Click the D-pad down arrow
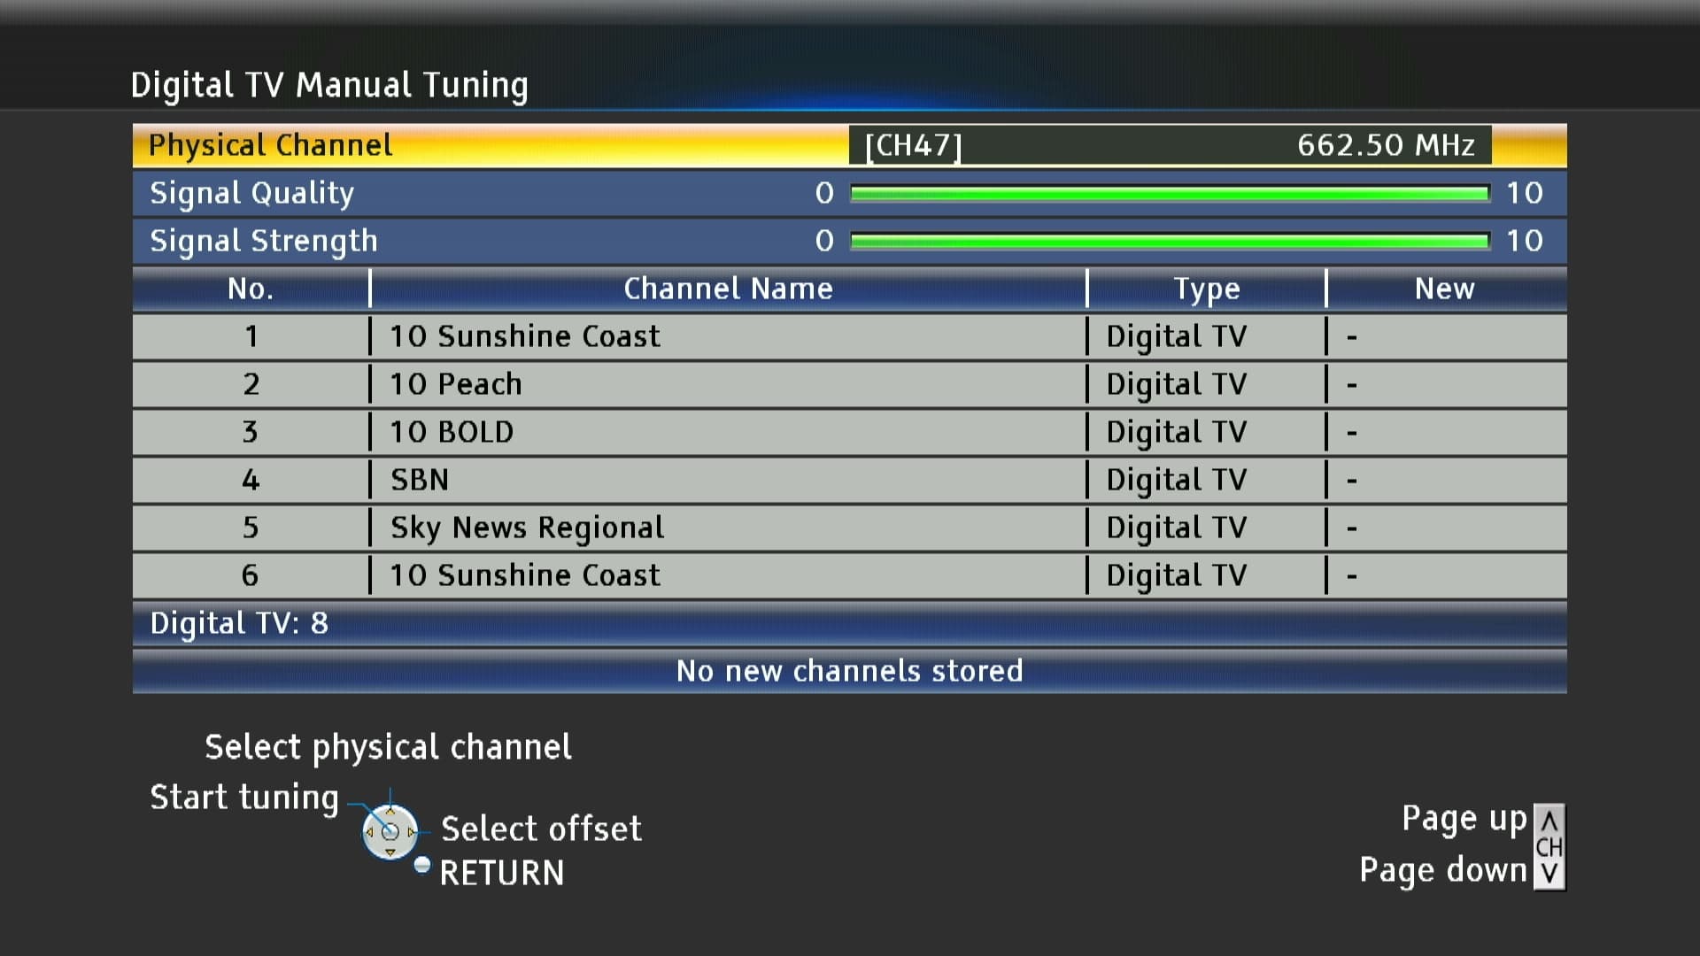Viewport: 1700px width, 956px height. pyautogui.click(x=390, y=852)
